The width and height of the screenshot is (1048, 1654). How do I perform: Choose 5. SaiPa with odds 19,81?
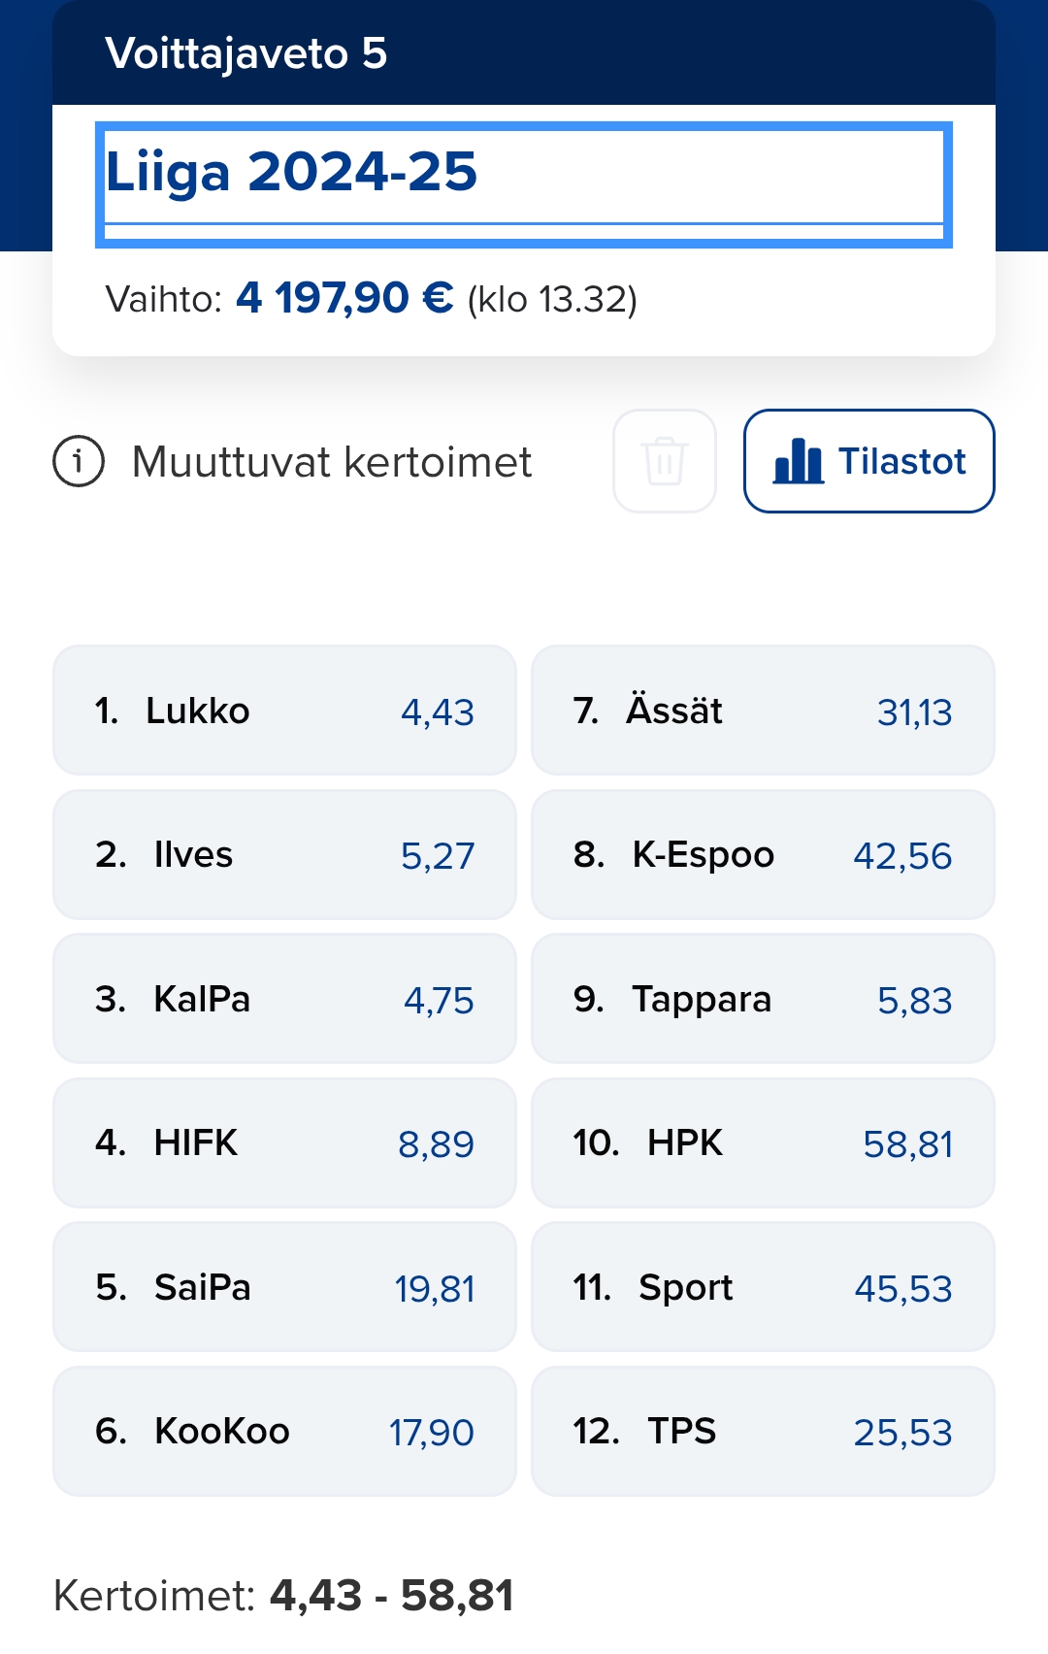(284, 1287)
